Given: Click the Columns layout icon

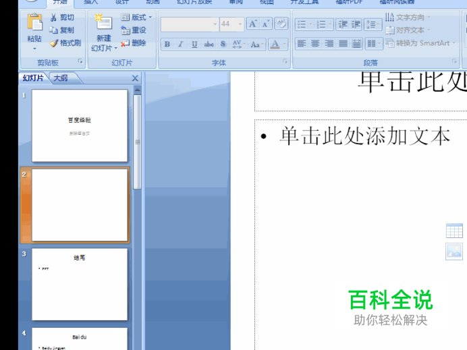Looking at the screenshot, I should point(371,44).
